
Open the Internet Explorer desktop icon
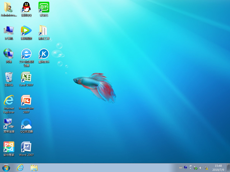[x=9, y=100]
